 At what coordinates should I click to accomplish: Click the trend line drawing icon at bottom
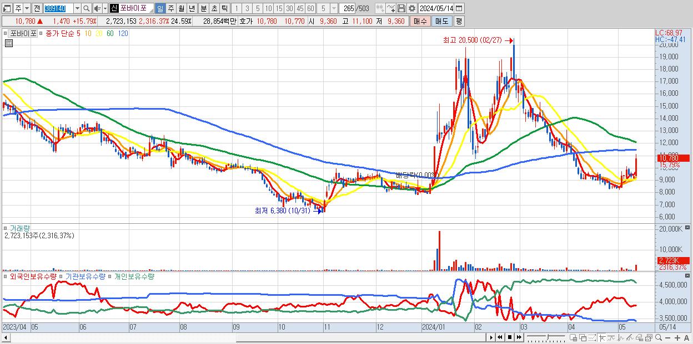point(630,337)
